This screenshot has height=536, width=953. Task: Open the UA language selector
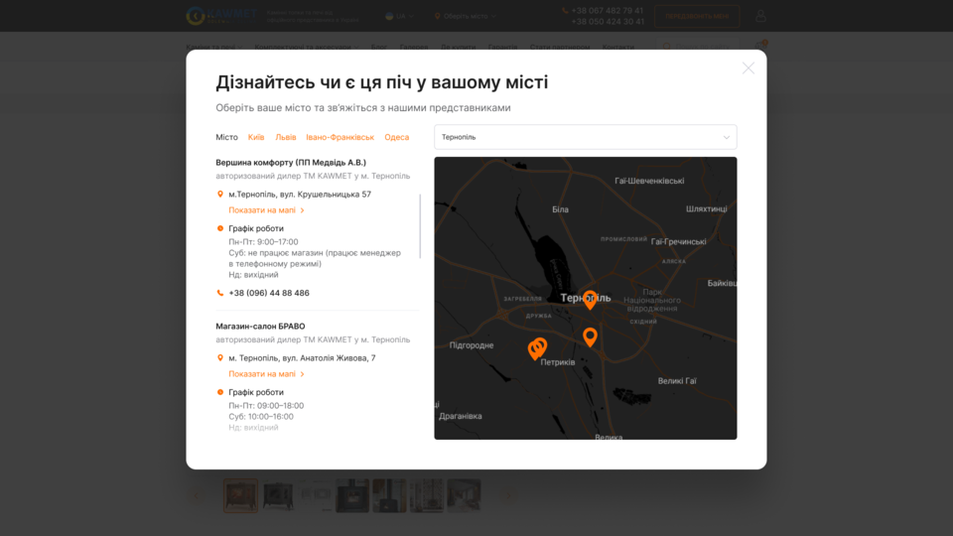399,17
